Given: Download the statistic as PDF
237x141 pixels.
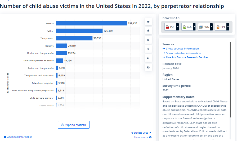Looking at the screenshot, I should point(172,27).
